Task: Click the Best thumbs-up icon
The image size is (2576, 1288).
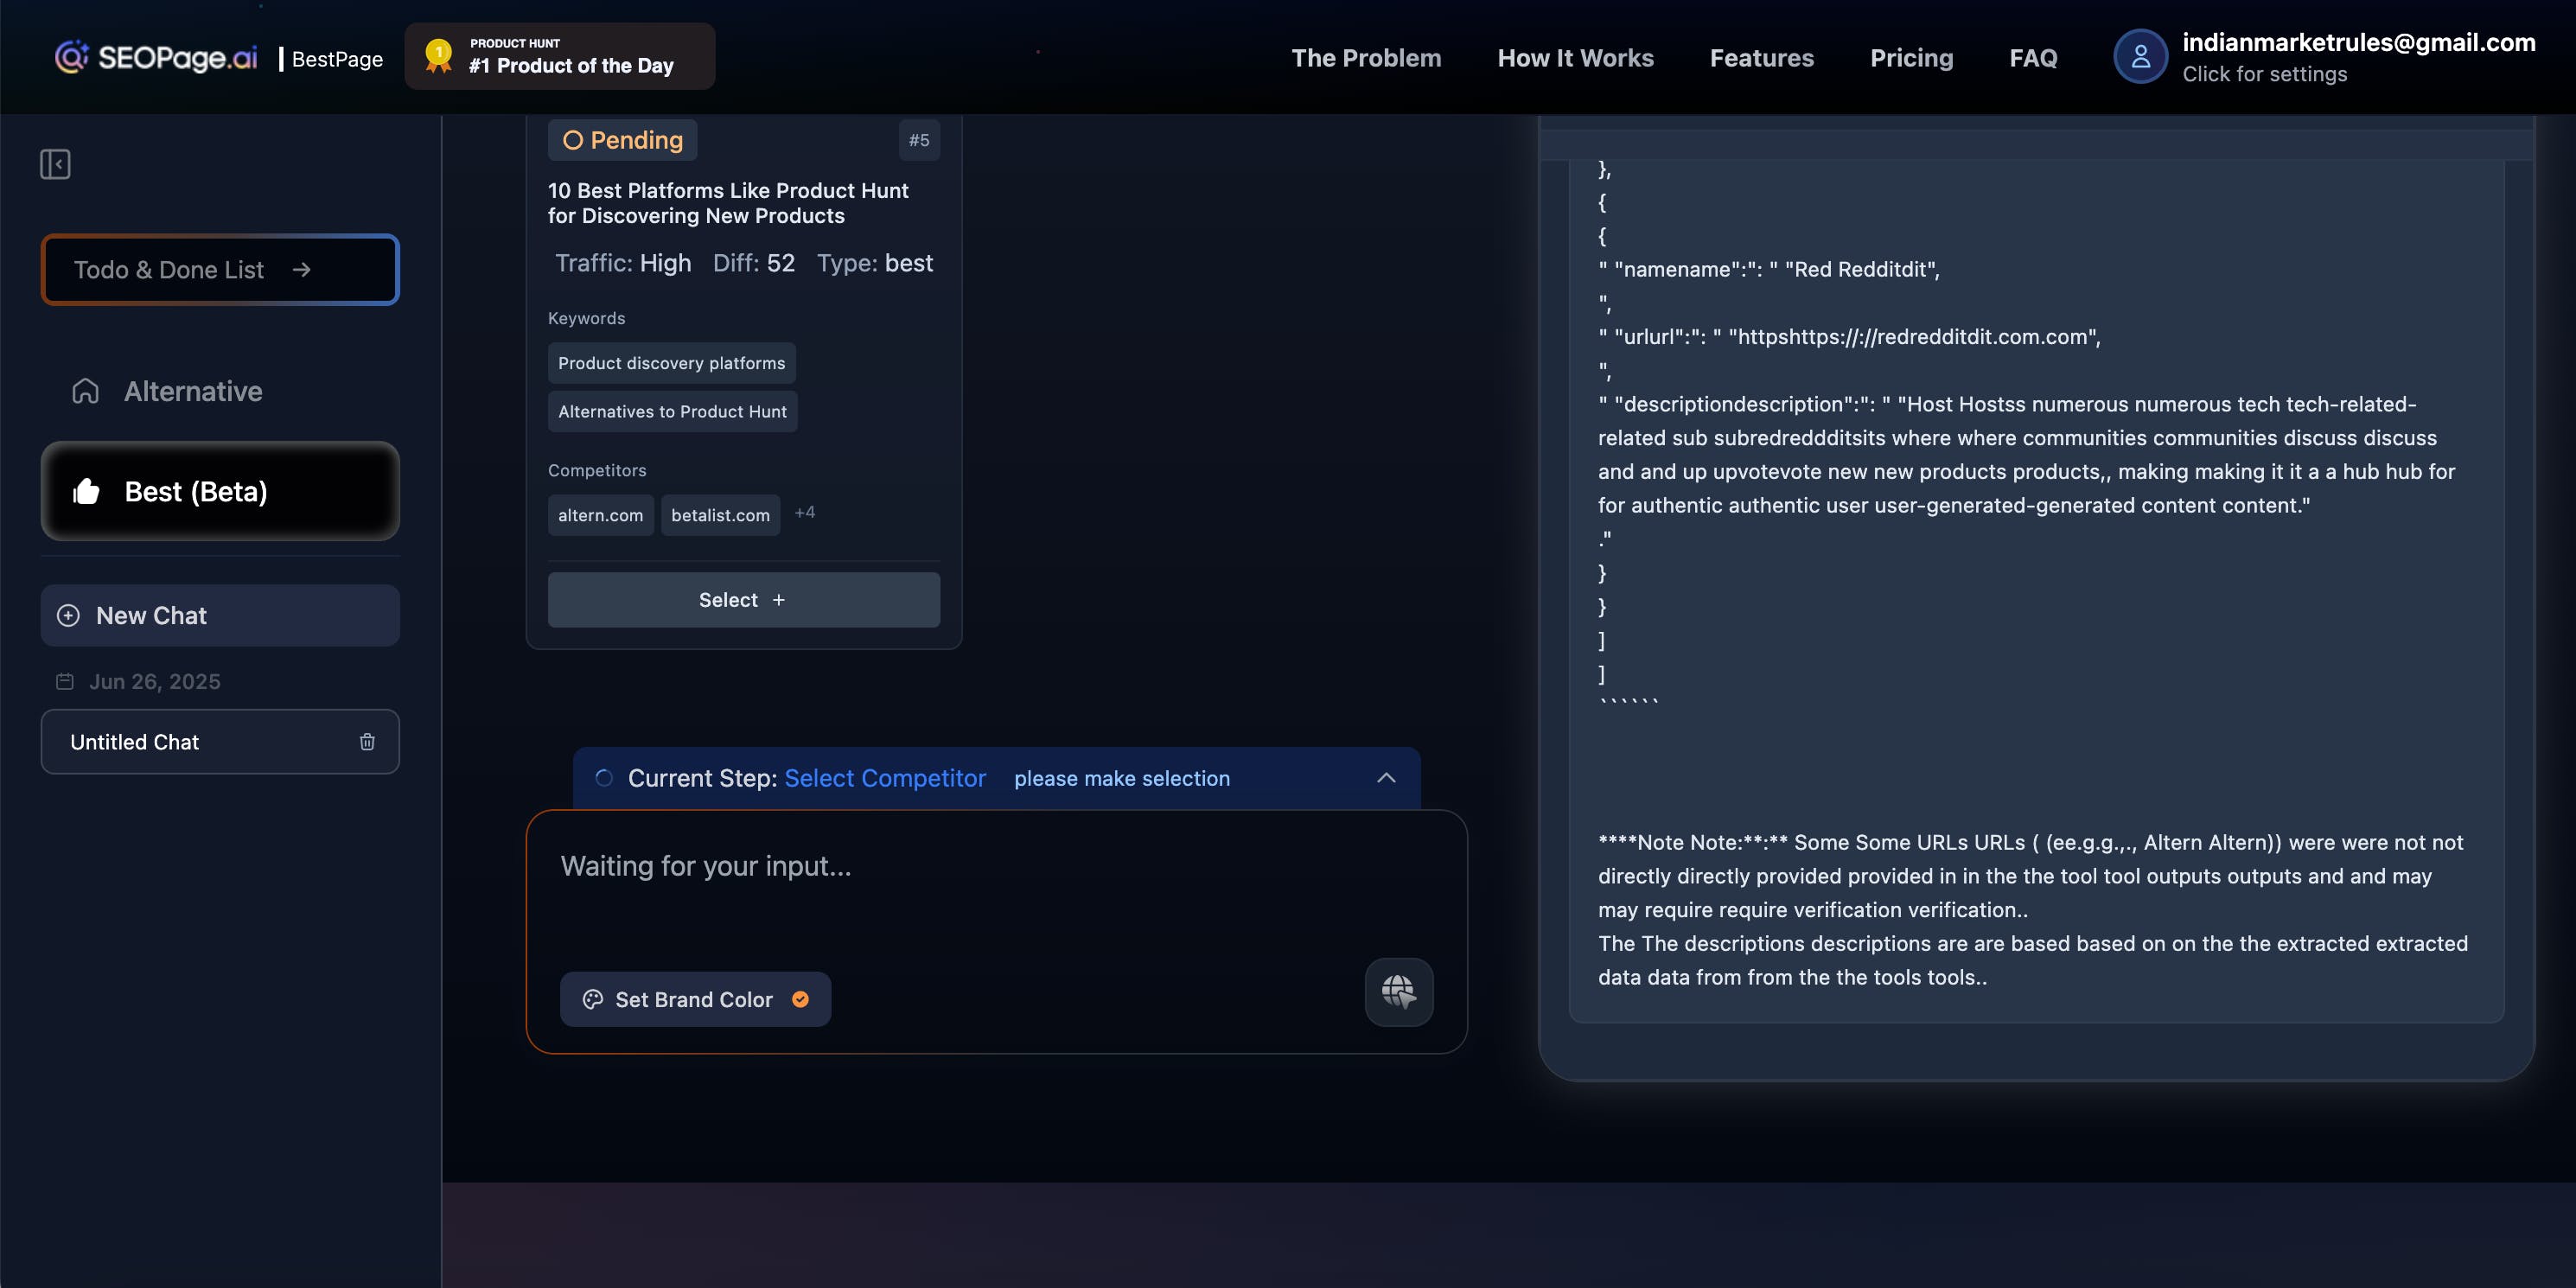Action: (86, 491)
